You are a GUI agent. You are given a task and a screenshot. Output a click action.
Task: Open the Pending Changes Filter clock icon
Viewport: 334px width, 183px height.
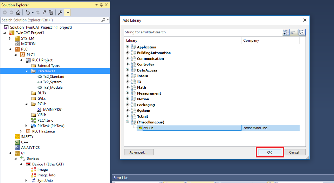tap(28, 13)
